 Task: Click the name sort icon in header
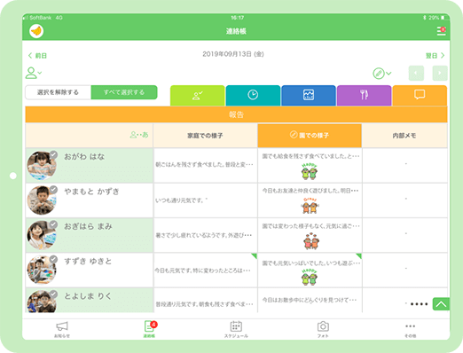[139, 135]
